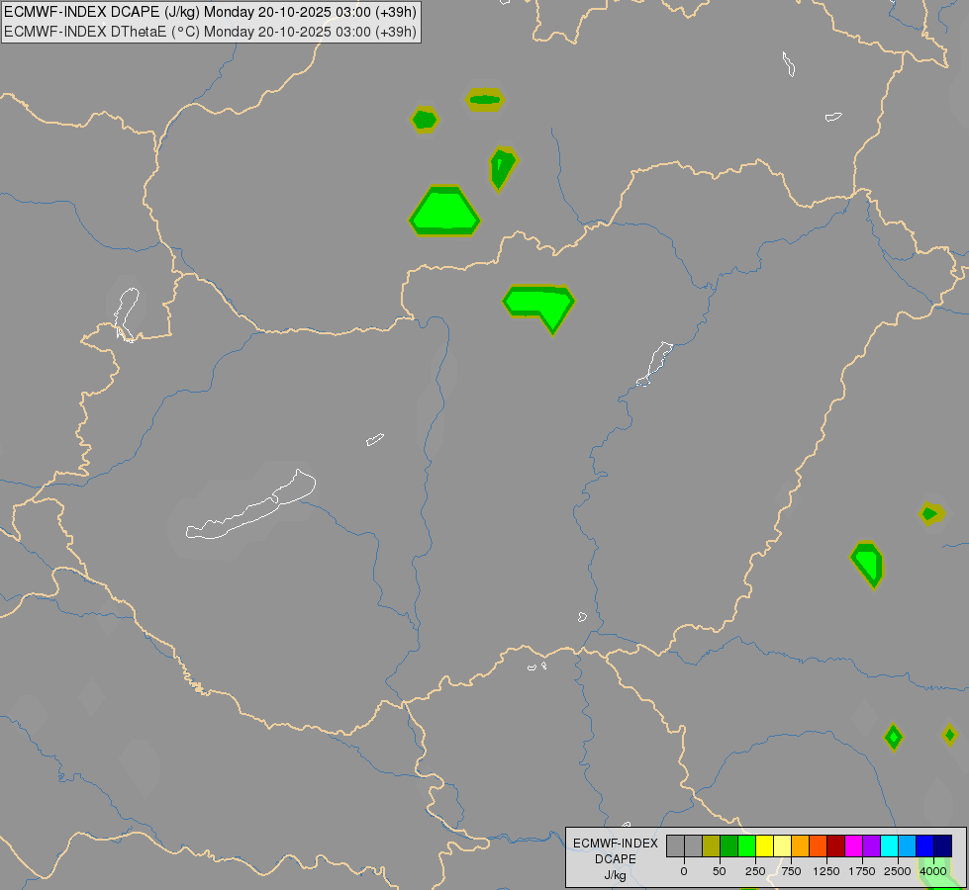Select the pale yellow legend swatch
This screenshot has height=890, width=969.
(782, 845)
